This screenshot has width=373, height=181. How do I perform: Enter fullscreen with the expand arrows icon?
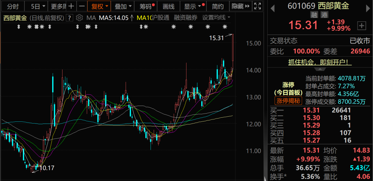(x=257, y=6)
